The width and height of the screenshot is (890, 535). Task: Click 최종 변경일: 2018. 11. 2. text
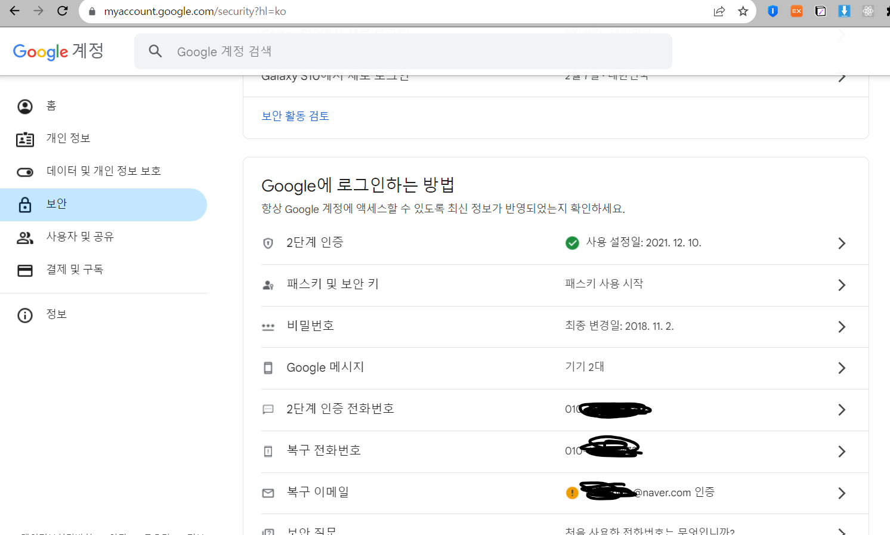pos(619,326)
